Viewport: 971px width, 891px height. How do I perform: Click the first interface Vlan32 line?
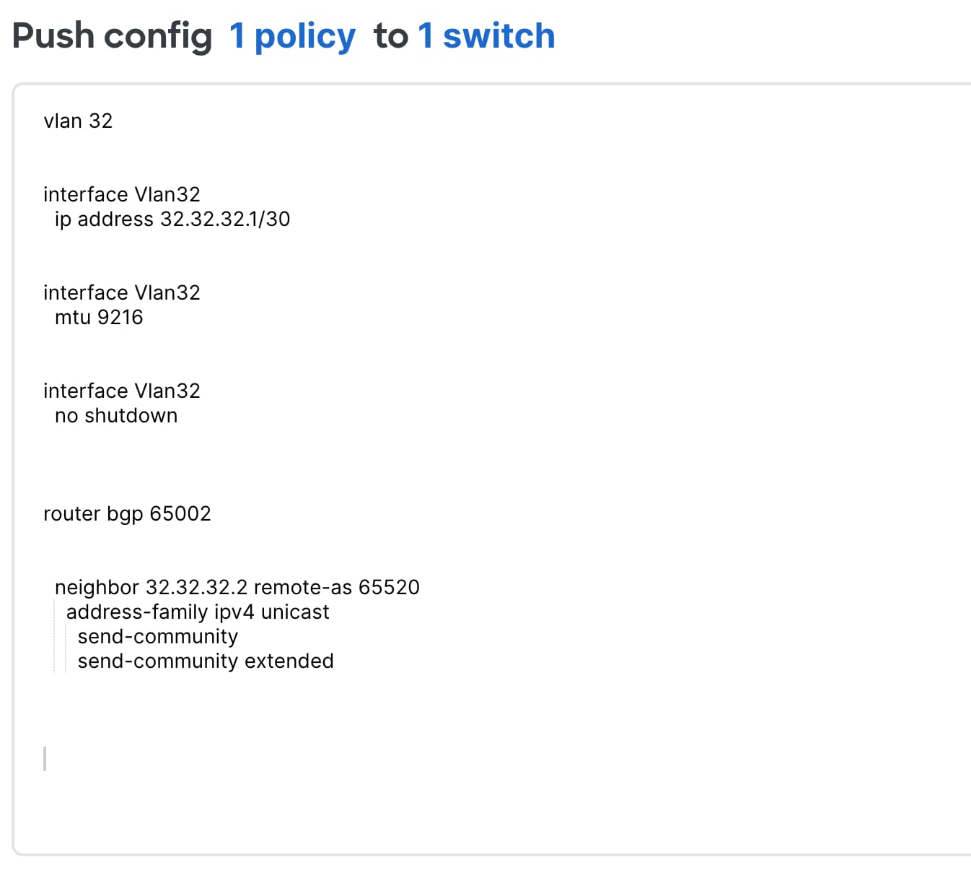click(x=122, y=194)
